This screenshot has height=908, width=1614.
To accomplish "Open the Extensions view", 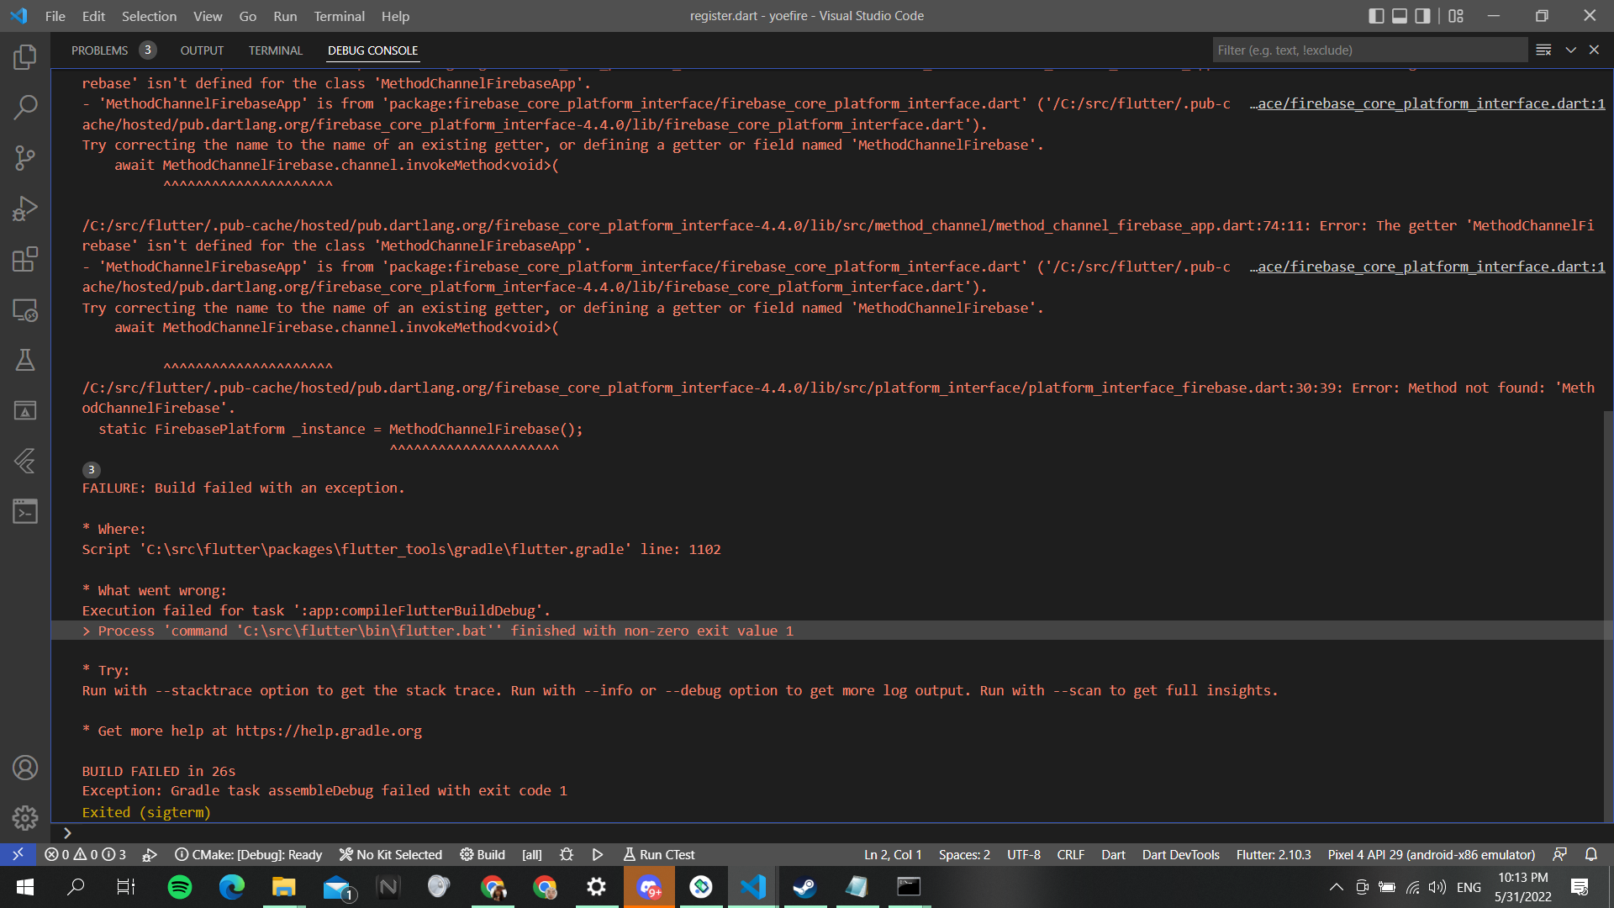I will [25, 259].
